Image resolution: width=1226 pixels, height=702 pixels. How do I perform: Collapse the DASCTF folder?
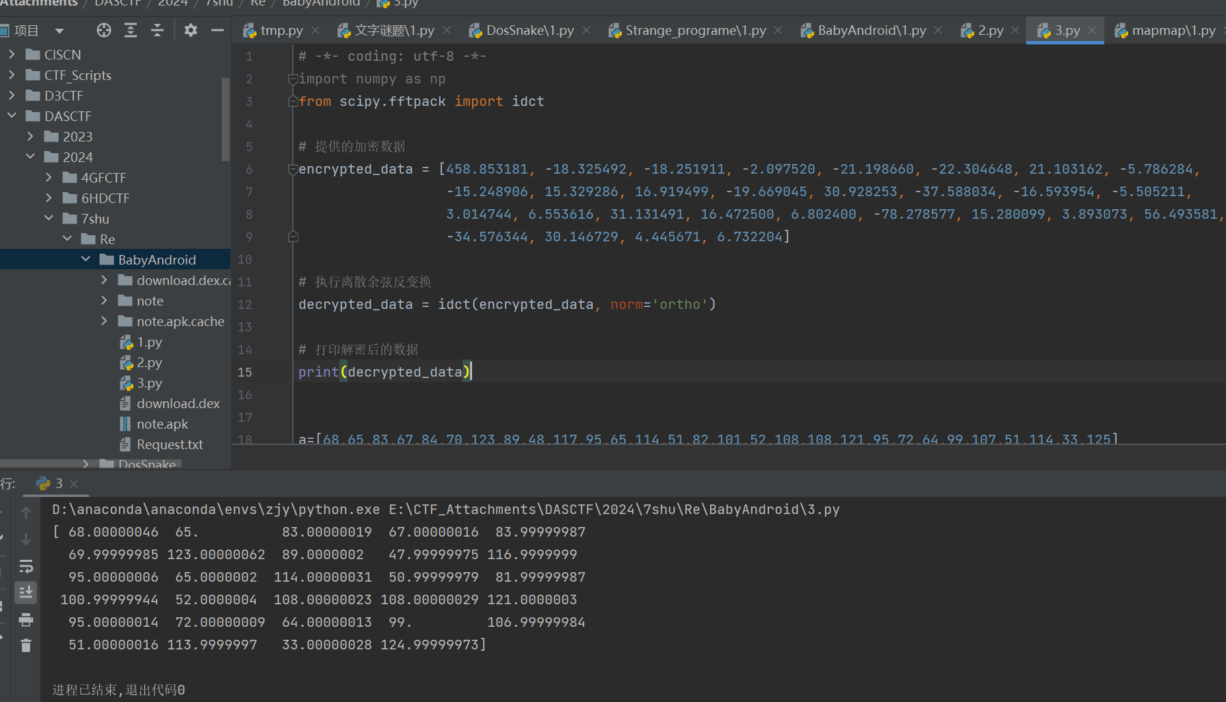pos(12,115)
